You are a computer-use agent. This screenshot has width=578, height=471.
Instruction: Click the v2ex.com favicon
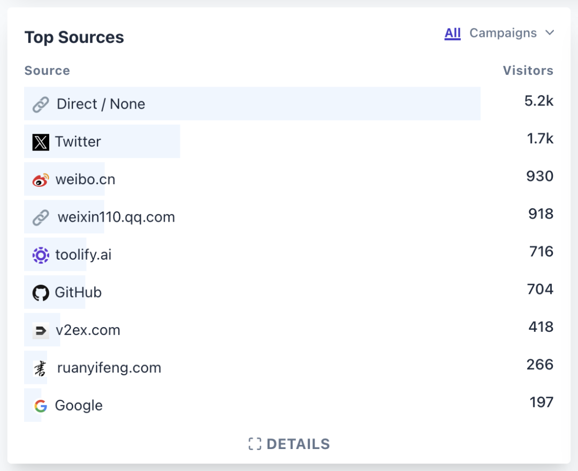coord(41,330)
